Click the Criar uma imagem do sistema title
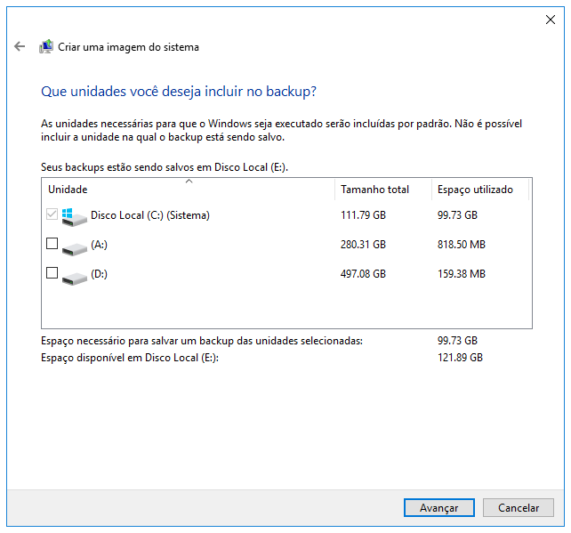This screenshot has width=571, height=533. [129, 47]
